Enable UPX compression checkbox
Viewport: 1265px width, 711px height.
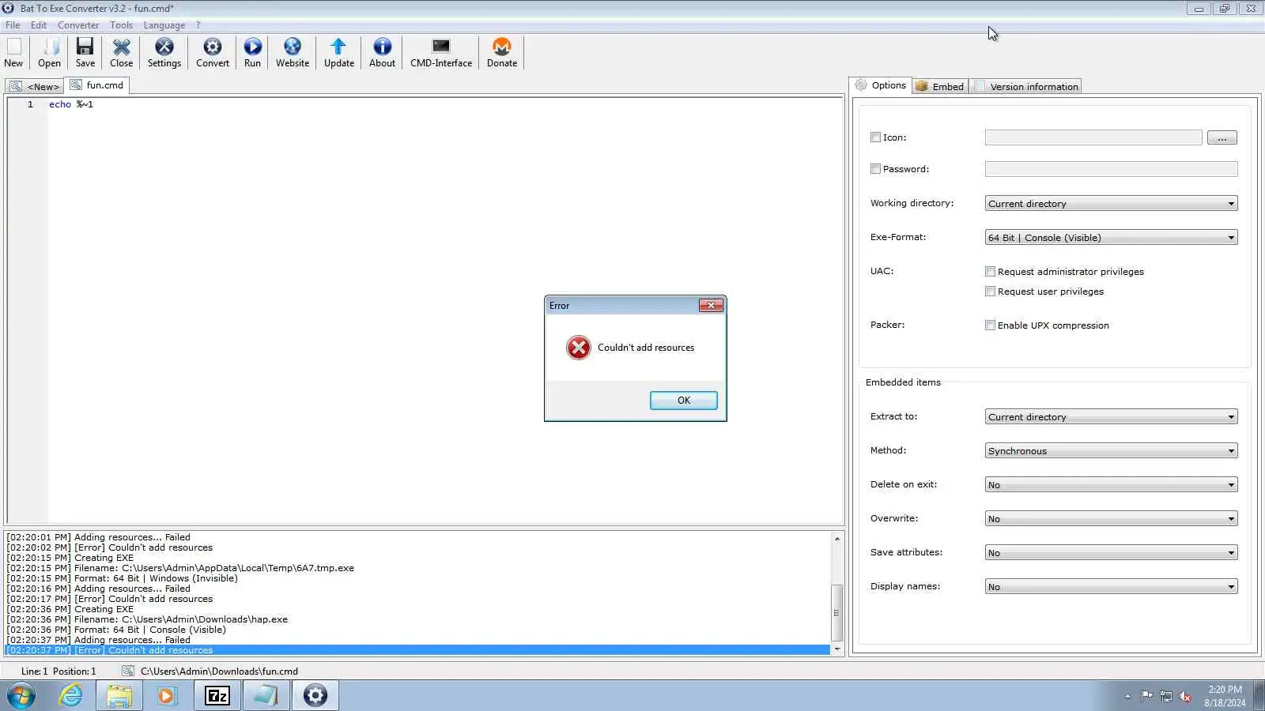click(990, 325)
